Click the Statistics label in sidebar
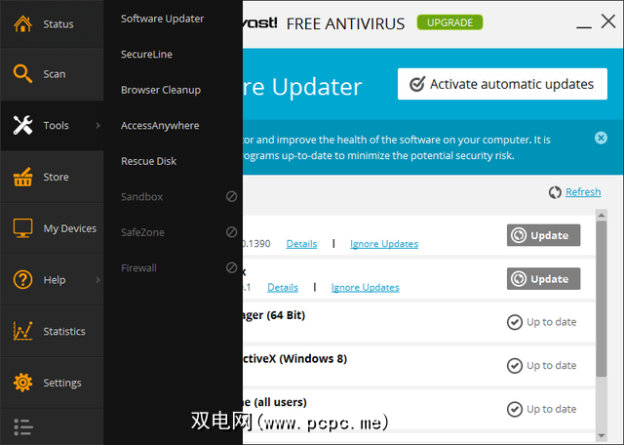624x445 pixels. 64,331
